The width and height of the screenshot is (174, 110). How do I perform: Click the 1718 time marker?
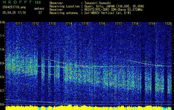point(135,23)
